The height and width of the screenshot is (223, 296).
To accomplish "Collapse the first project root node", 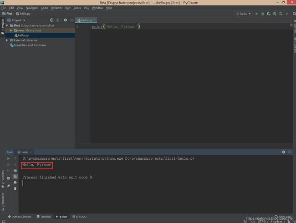I will (x=7, y=25).
